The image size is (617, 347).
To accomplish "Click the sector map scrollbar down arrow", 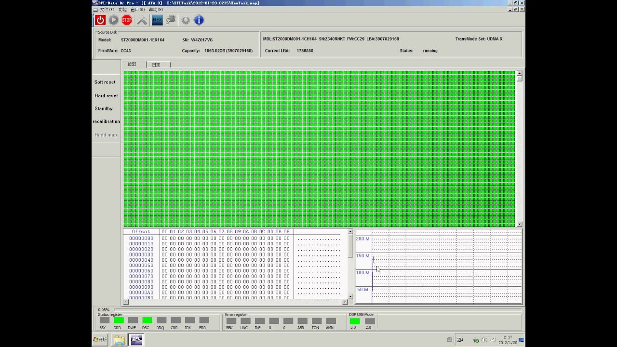I will pos(519,224).
